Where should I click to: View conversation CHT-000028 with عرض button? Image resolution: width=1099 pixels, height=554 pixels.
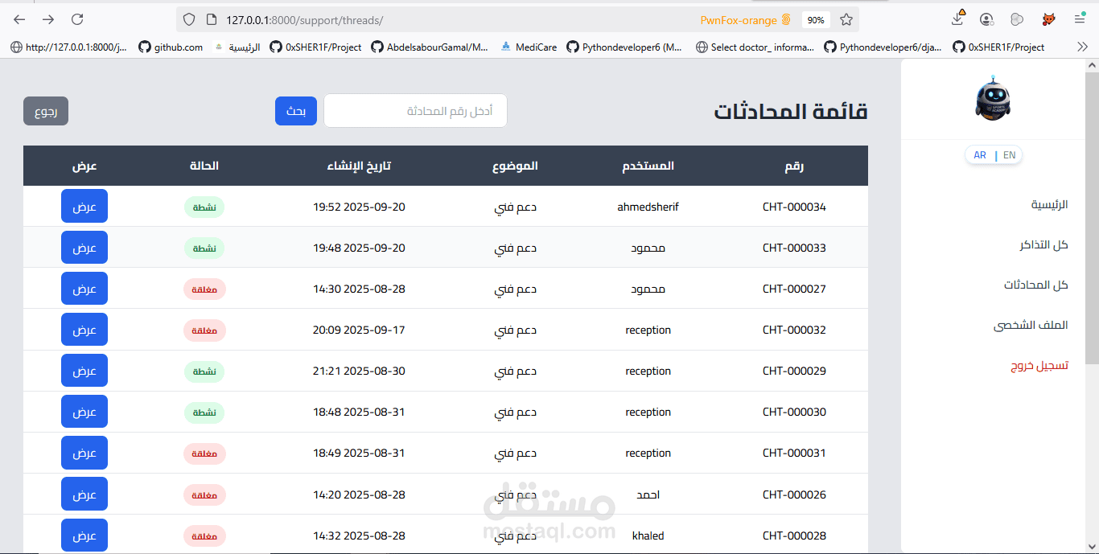pos(84,535)
